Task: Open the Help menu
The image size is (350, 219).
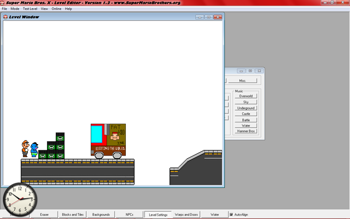Action: [x=68, y=9]
